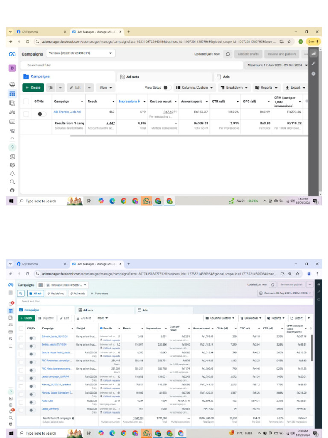328x438 pixels.
Task: Click the settings gear in upper sidebar
Action: (x=12, y=165)
